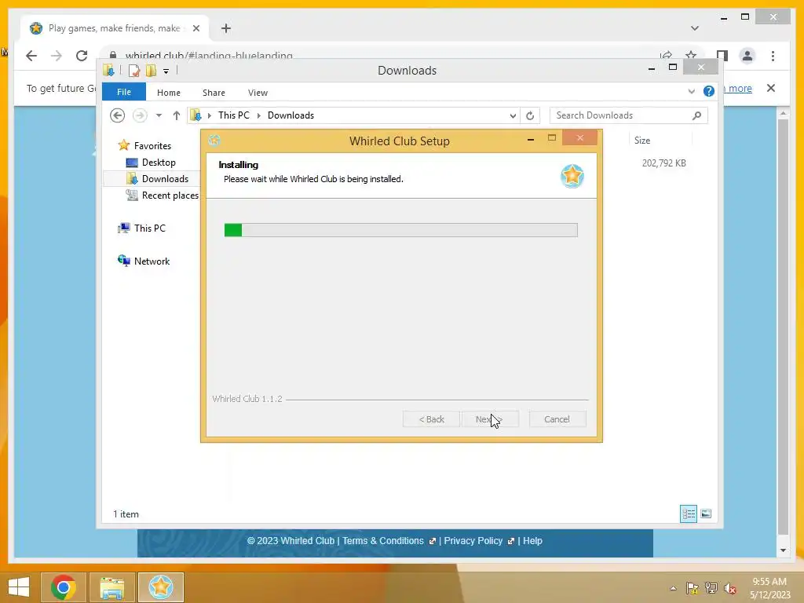Select This PC in navigation pane
This screenshot has height=603, width=804.
click(150, 228)
